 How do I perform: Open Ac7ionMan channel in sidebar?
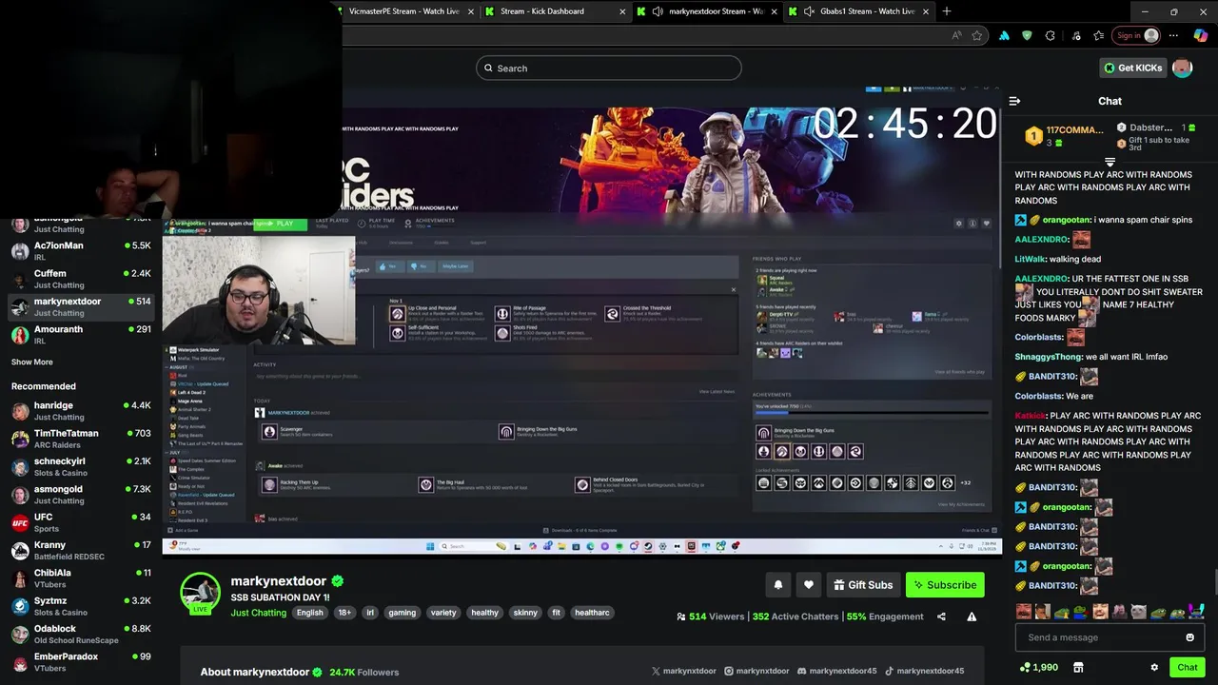point(81,251)
